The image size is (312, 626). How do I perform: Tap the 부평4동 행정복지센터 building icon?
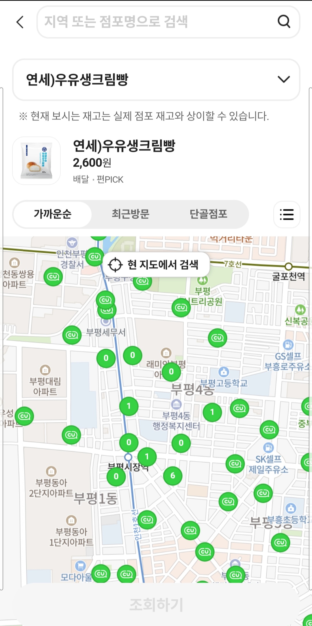(x=176, y=404)
